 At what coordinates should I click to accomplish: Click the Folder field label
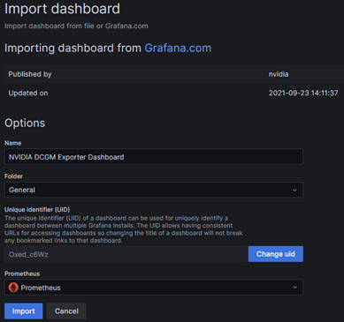point(13,176)
